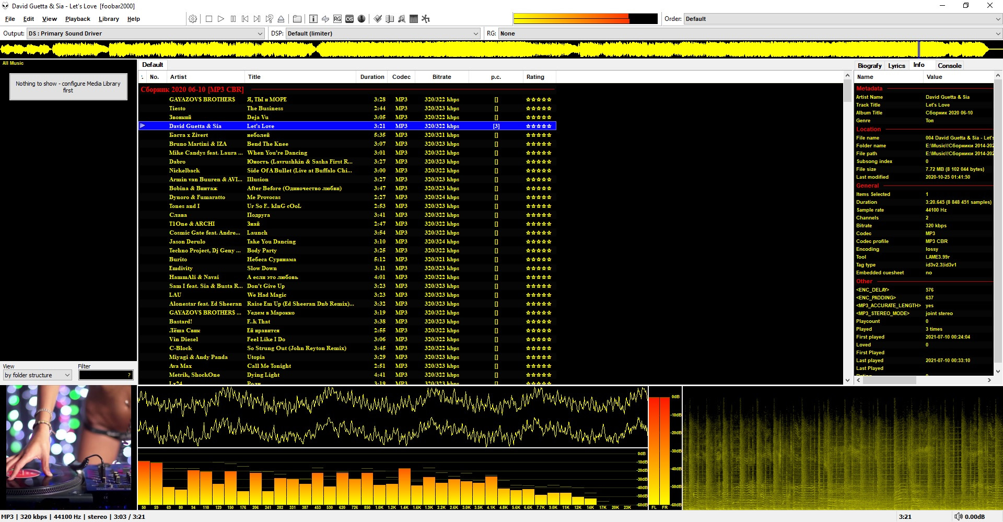
Task: Open the File menu
Action: [10, 19]
